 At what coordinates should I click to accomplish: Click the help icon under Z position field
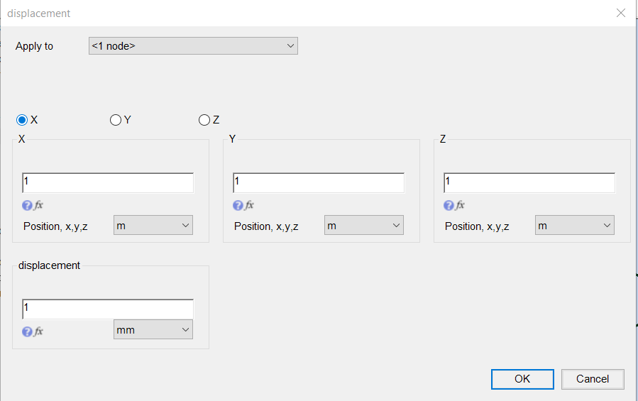pyautogui.click(x=449, y=206)
